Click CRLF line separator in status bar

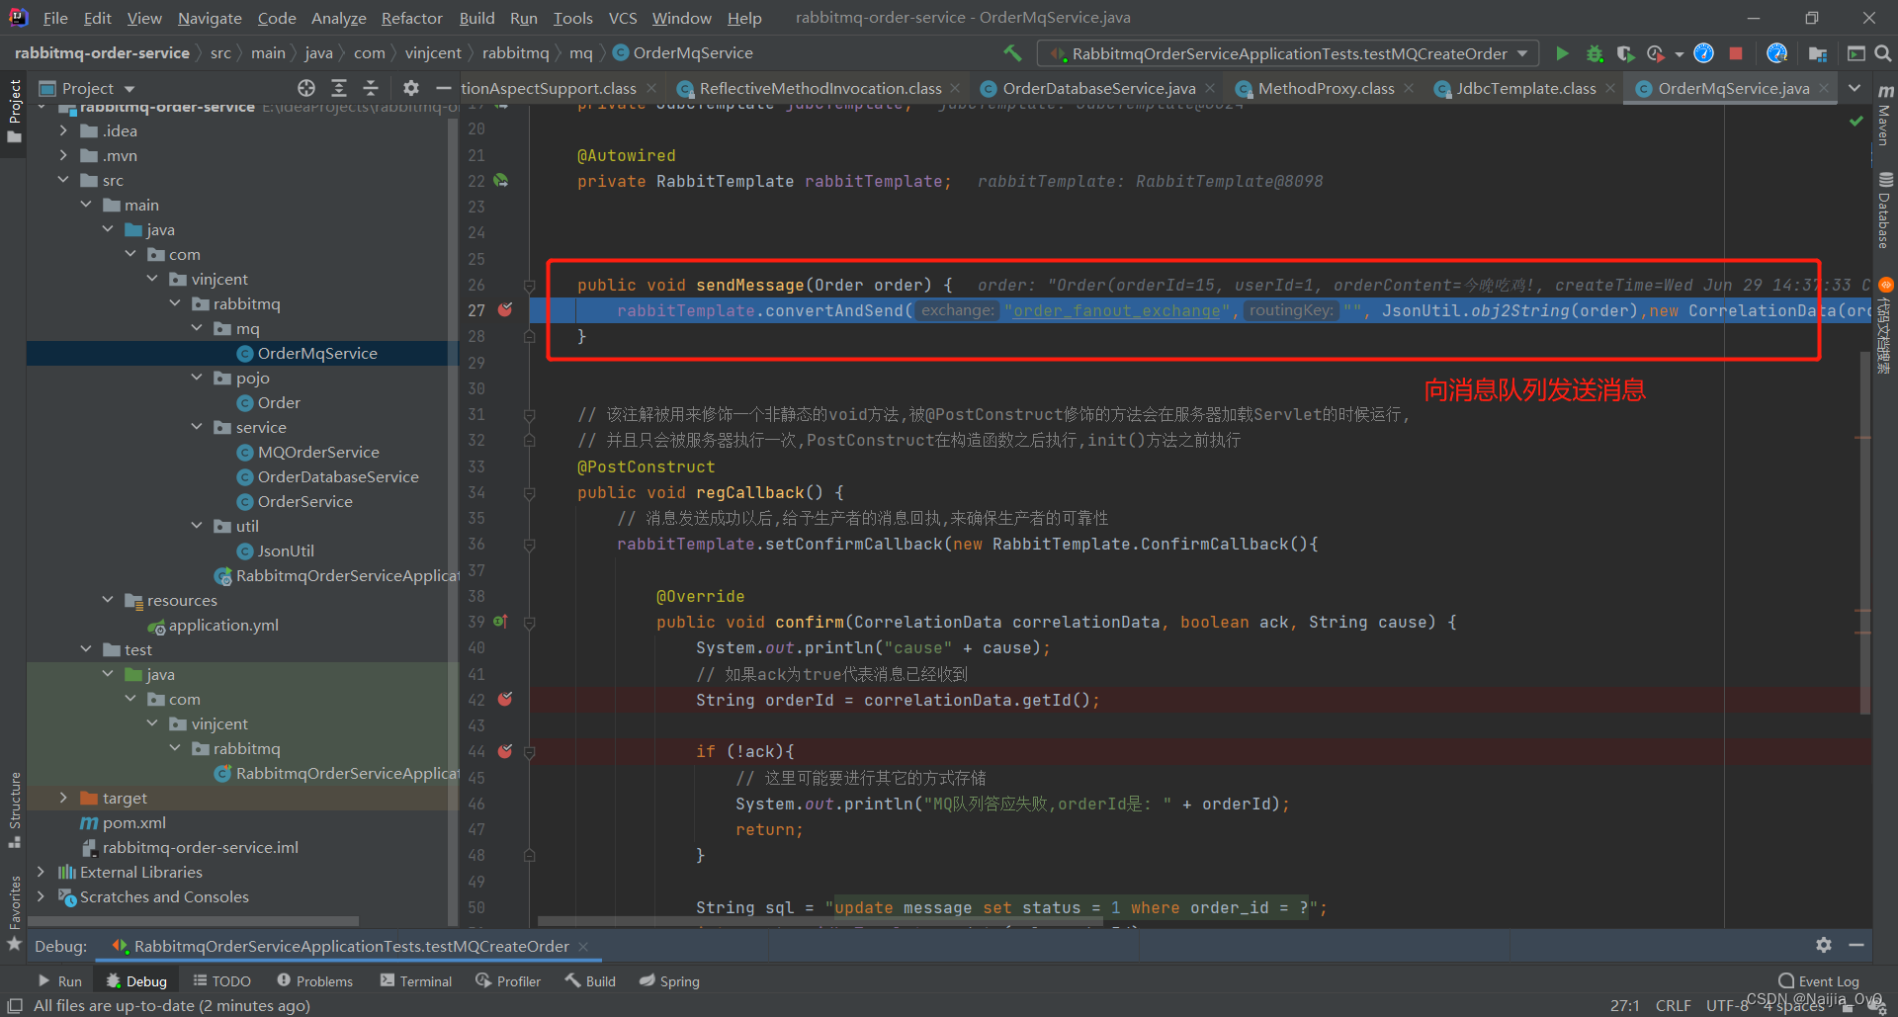pyautogui.click(x=1673, y=1005)
